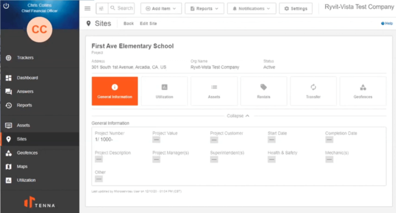396x213 pixels.
Task: Open Answers in the sidebar
Action: tap(25, 91)
